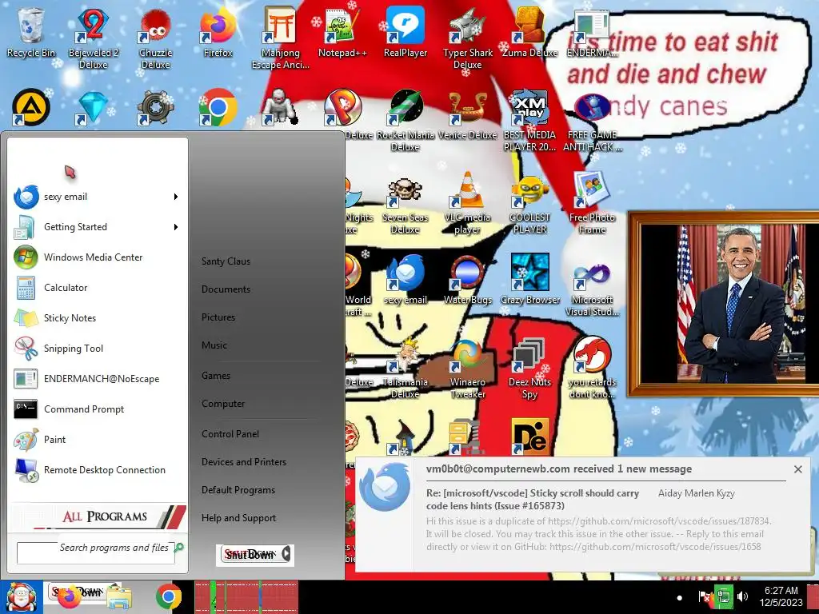Image resolution: width=819 pixels, height=614 pixels.
Task: Click the Shut Down button
Action: [250, 555]
